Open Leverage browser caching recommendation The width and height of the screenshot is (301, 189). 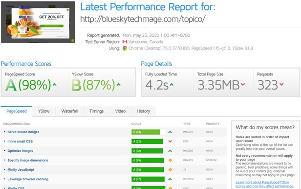click(28, 179)
